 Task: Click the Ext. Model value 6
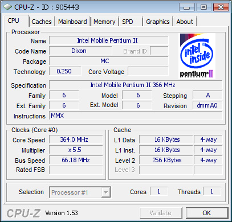tap(137, 105)
